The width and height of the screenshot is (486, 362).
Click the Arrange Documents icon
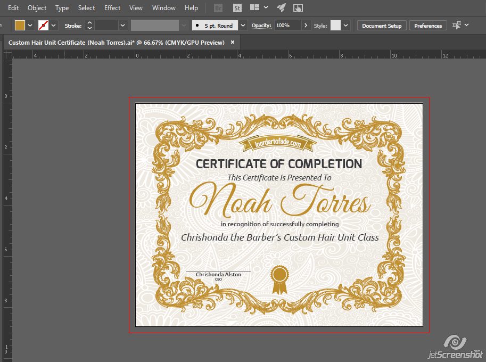[x=254, y=8]
